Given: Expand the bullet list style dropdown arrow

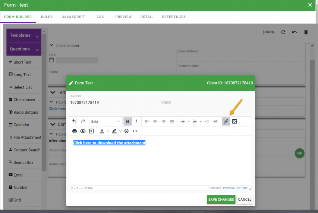Looking at the screenshot, I should pos(188,122).
